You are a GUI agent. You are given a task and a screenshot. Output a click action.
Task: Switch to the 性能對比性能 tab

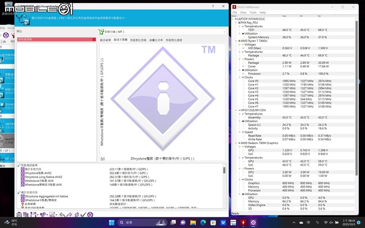(x=138, y=40)
